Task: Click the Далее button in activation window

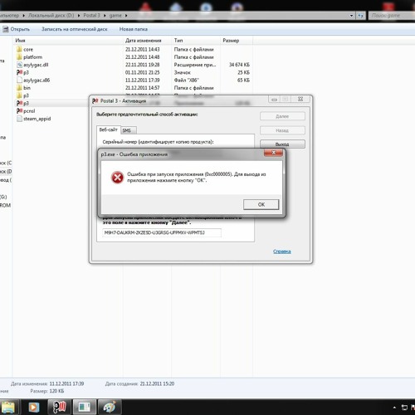Action: pyautogui.click(x=282, y=116)
